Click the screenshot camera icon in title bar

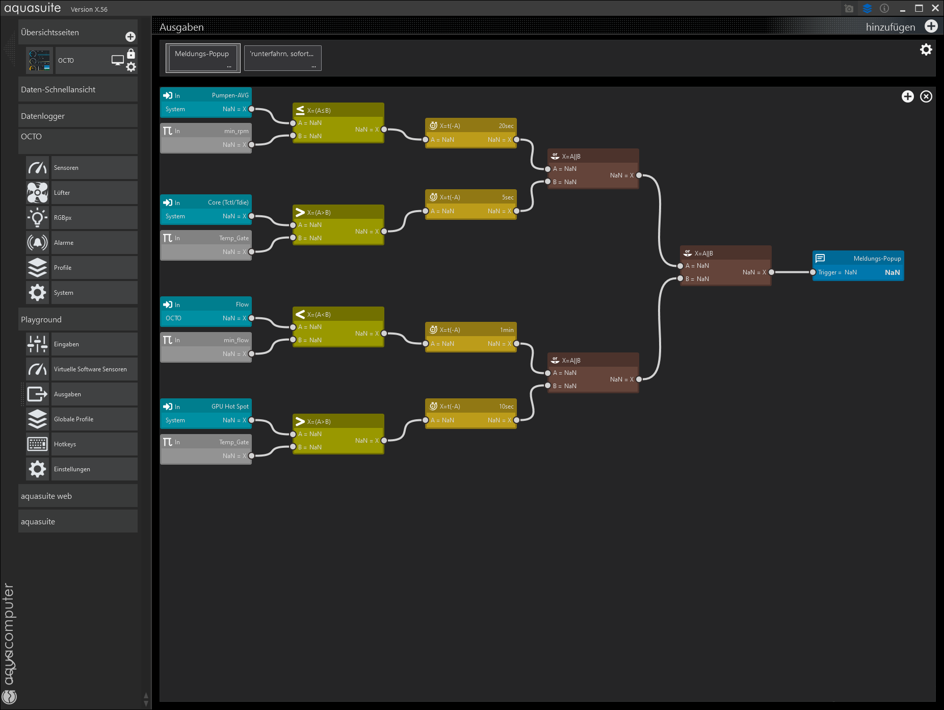849,9
